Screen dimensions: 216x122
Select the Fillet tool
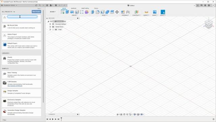click(x=98, y=12)
